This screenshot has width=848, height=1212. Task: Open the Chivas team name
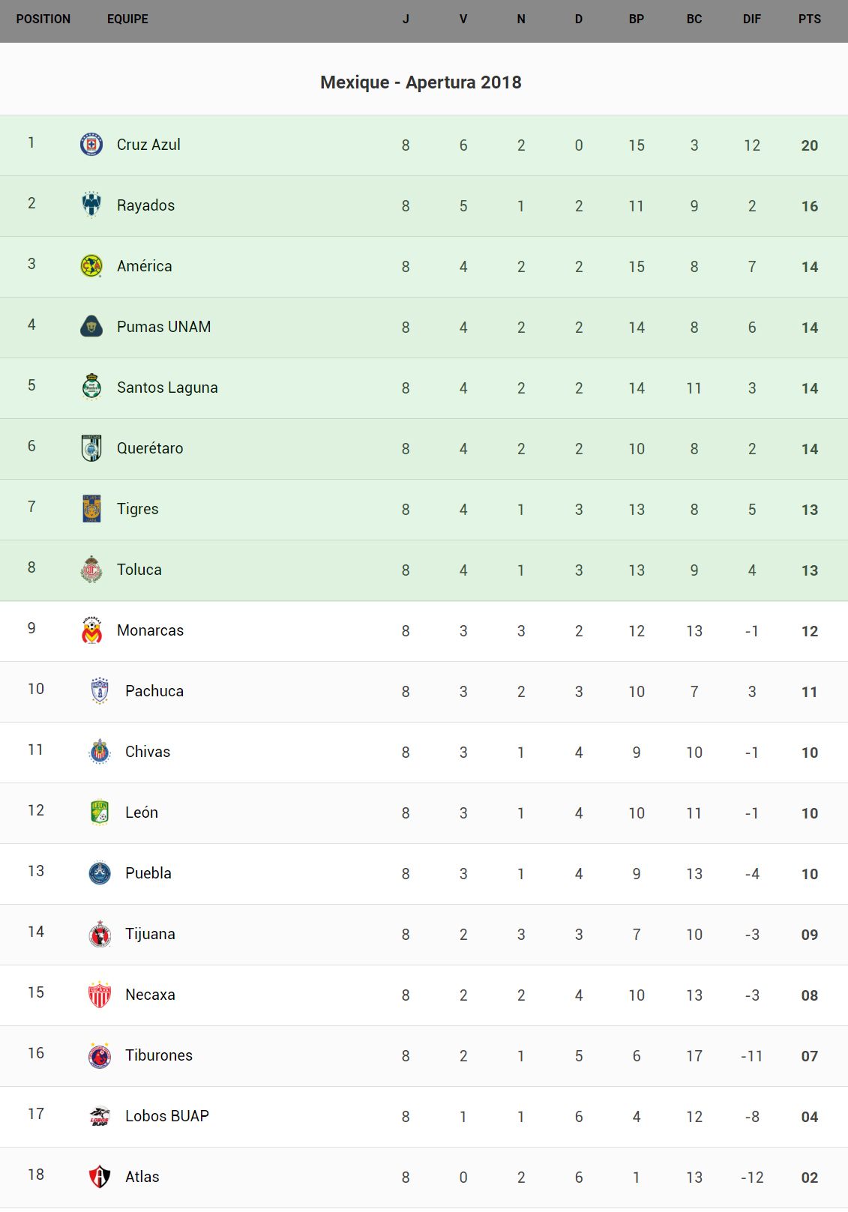[x=148, y=752]
